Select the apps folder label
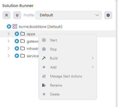The width and height of the screenshot is (118, 107). [x=31, y=34]
